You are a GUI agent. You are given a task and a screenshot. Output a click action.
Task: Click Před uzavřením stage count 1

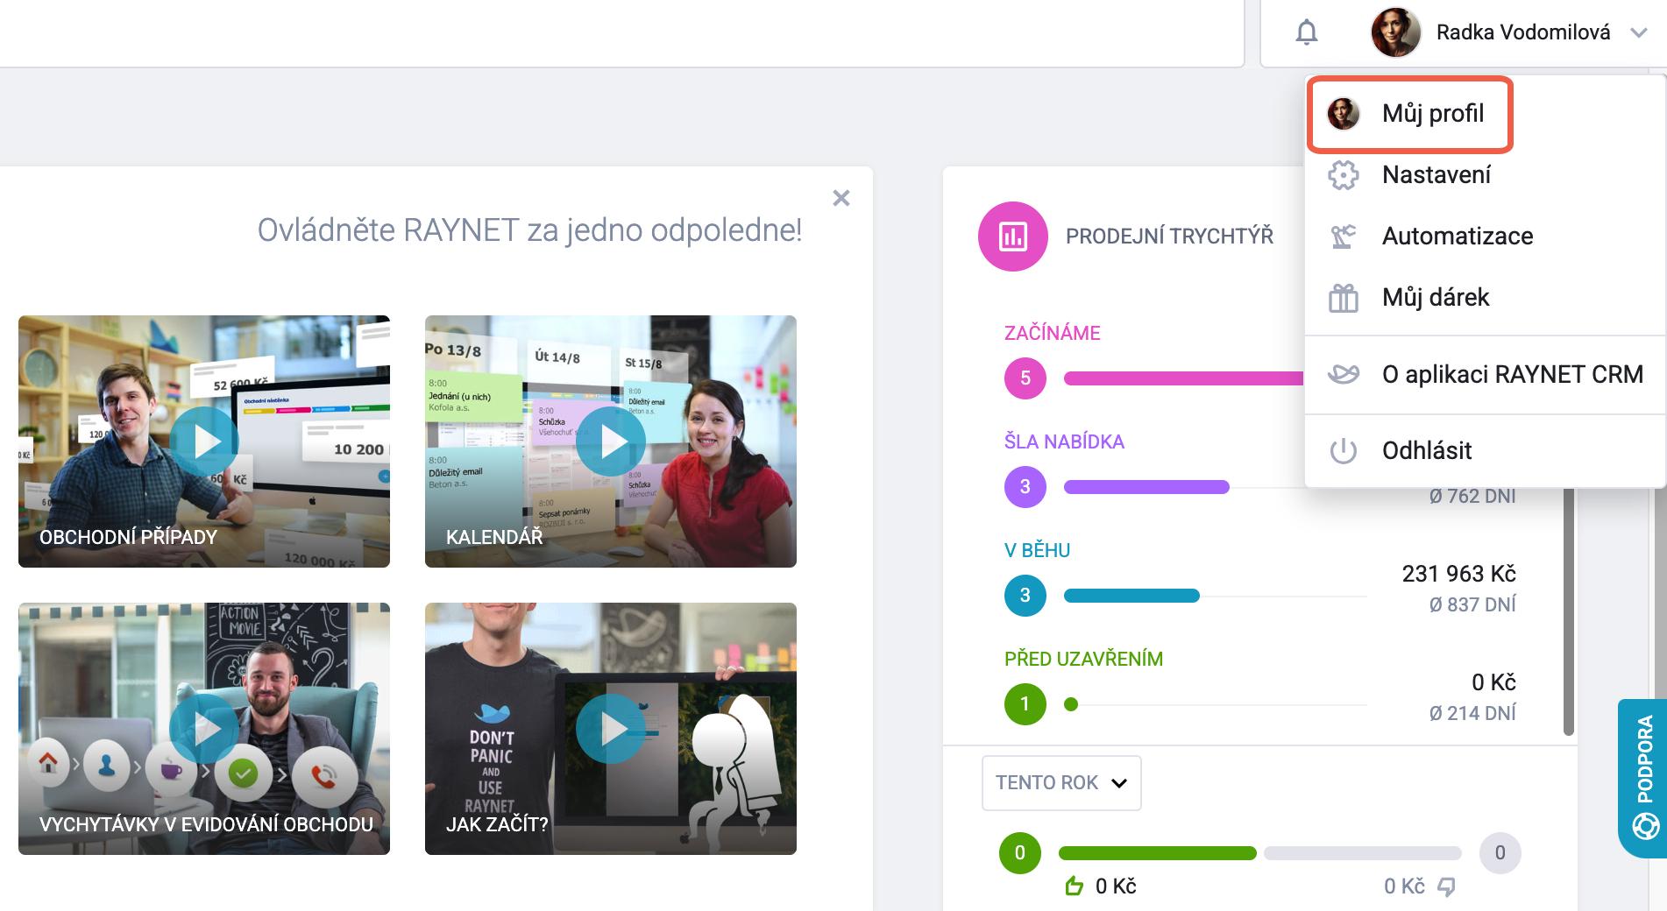coord(1025,704)
